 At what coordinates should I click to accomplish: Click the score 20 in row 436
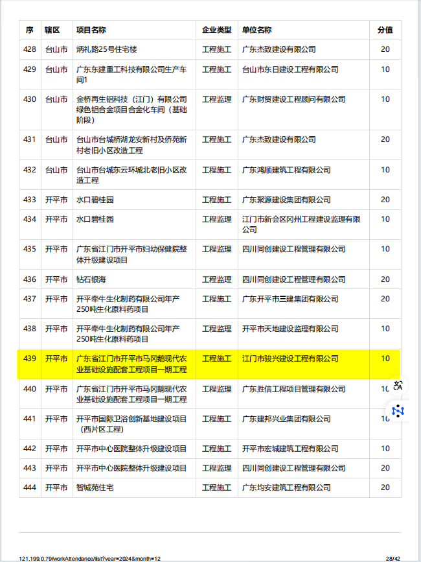click(385, 279)
